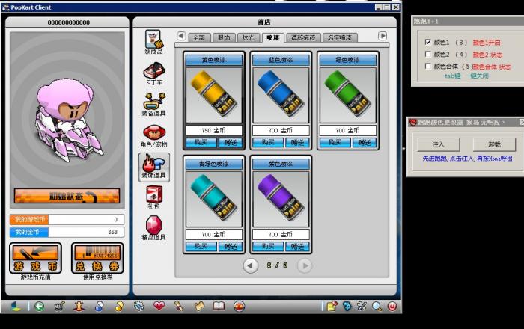Image resolution: width=524 pixels, height=329 pixels.
Task: Buy the 黄色喷漆 yellow paint
Action: point(201,143)
